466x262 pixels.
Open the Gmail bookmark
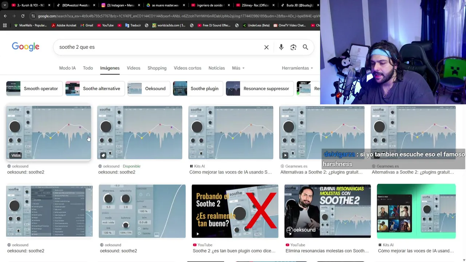[x=87, y=25]
